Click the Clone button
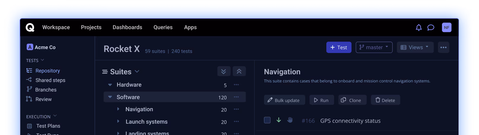Image resolution: width=479 pixels, height=135 pixels. pyautogui.click(x=352, y=100)
